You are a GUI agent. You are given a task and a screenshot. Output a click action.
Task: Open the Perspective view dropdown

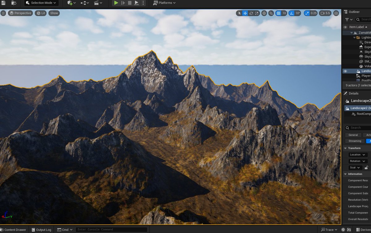pos(20,13)
